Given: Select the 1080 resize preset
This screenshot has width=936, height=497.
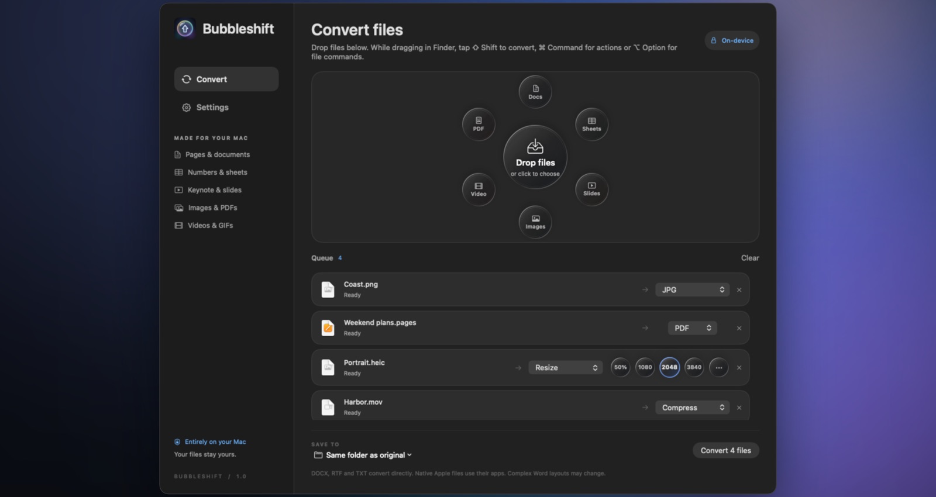Looking at the screenshot, I should tap(645, 367).
